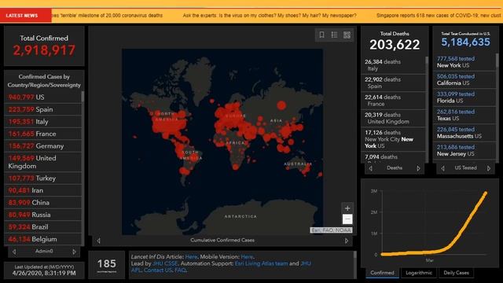Click right arrow beside Deaths label
Screen dimensions: 503x283
click(418, 168)
